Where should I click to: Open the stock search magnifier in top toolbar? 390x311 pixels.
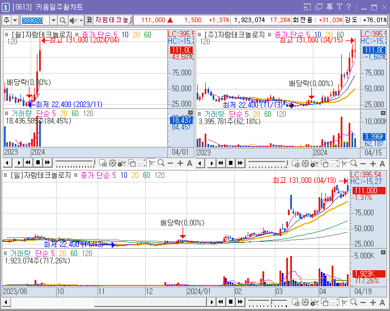point(63,20)
